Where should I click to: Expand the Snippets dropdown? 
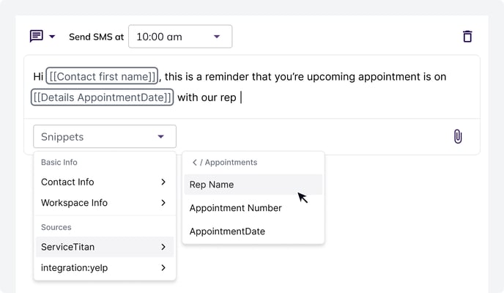pyautogui.click(x=104, y=137)
